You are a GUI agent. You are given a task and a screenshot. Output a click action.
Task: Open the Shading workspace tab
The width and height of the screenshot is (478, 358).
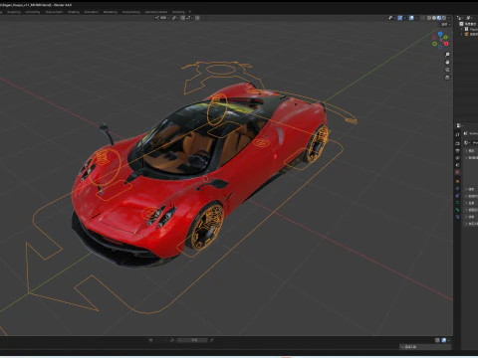pyautogui.click(x=74, y=12)
